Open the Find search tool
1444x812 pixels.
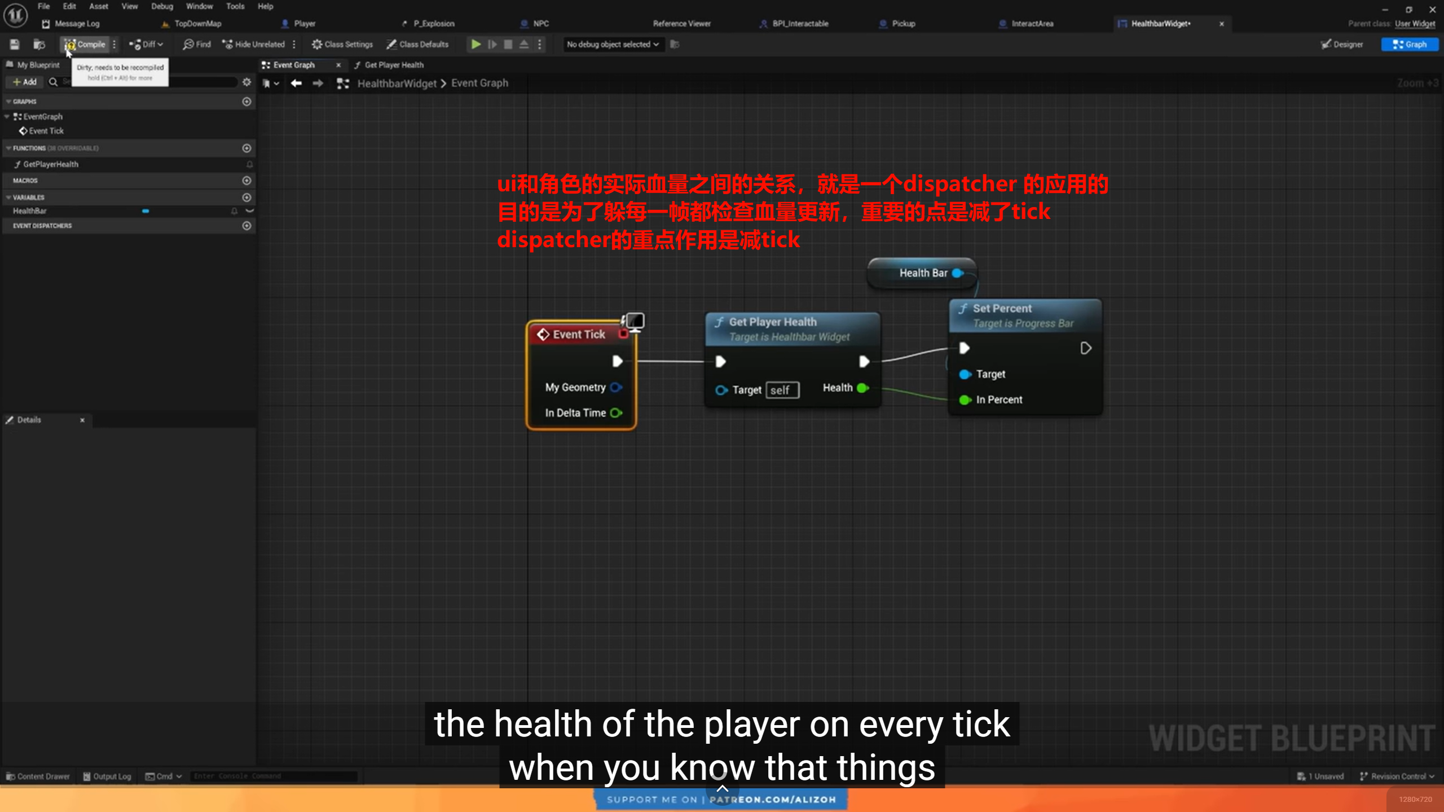pos(197,44)
